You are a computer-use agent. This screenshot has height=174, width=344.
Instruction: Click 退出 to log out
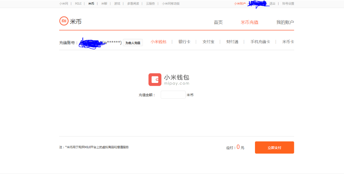coord(272,4)
